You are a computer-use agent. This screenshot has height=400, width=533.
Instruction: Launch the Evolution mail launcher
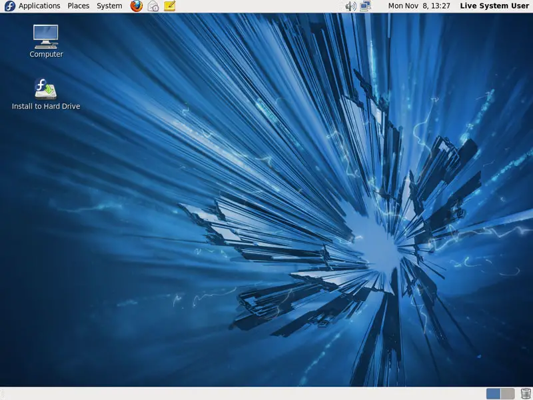click(x=153, y=6)
